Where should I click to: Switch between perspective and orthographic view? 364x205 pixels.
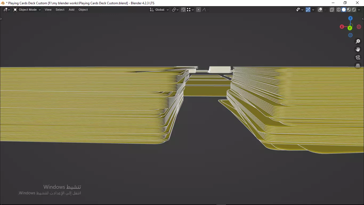coord(358,65)
